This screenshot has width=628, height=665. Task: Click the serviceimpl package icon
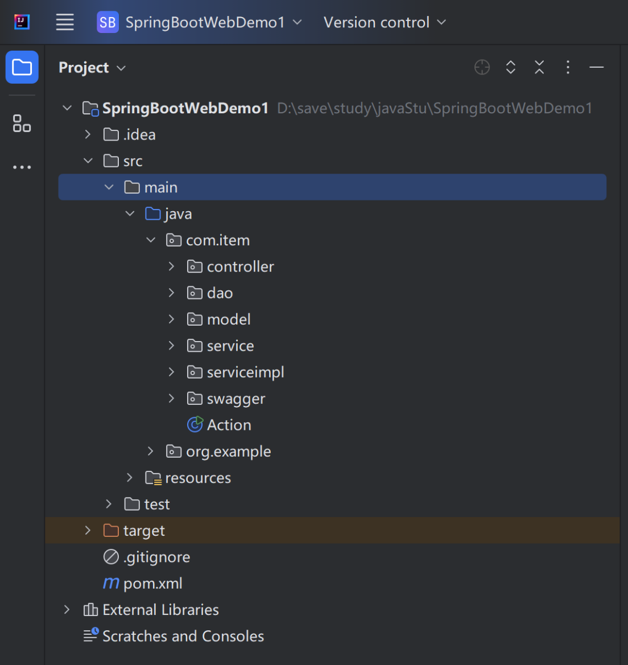click(x=195, y=372)
